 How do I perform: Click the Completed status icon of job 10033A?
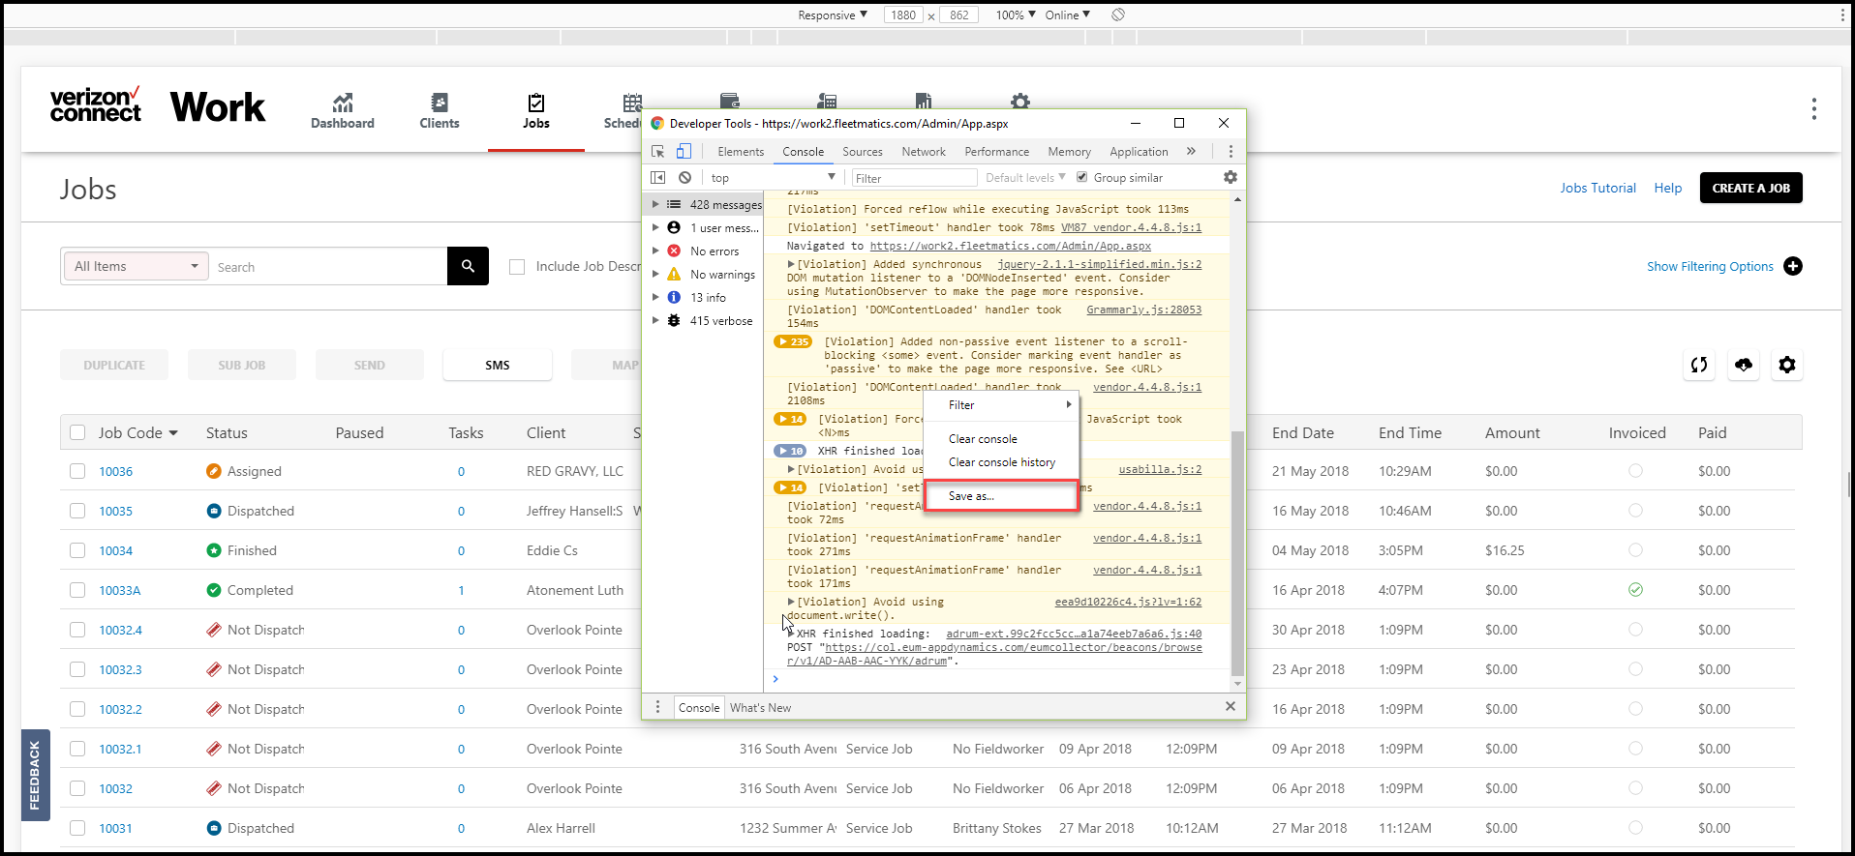(214, 590)
